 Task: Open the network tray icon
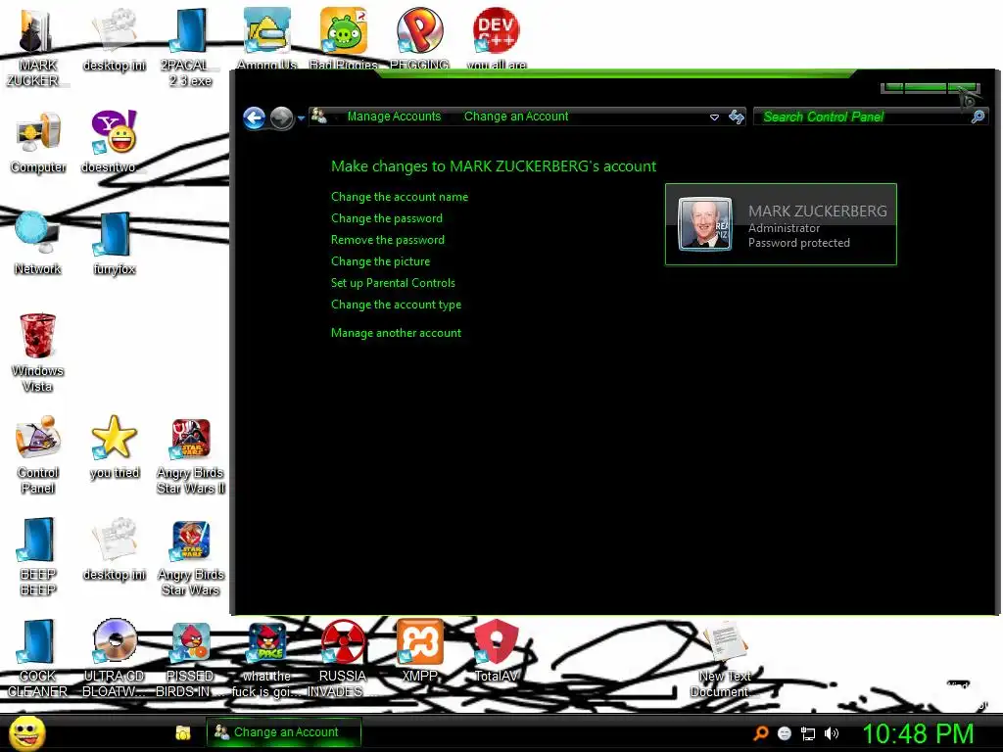808,734
